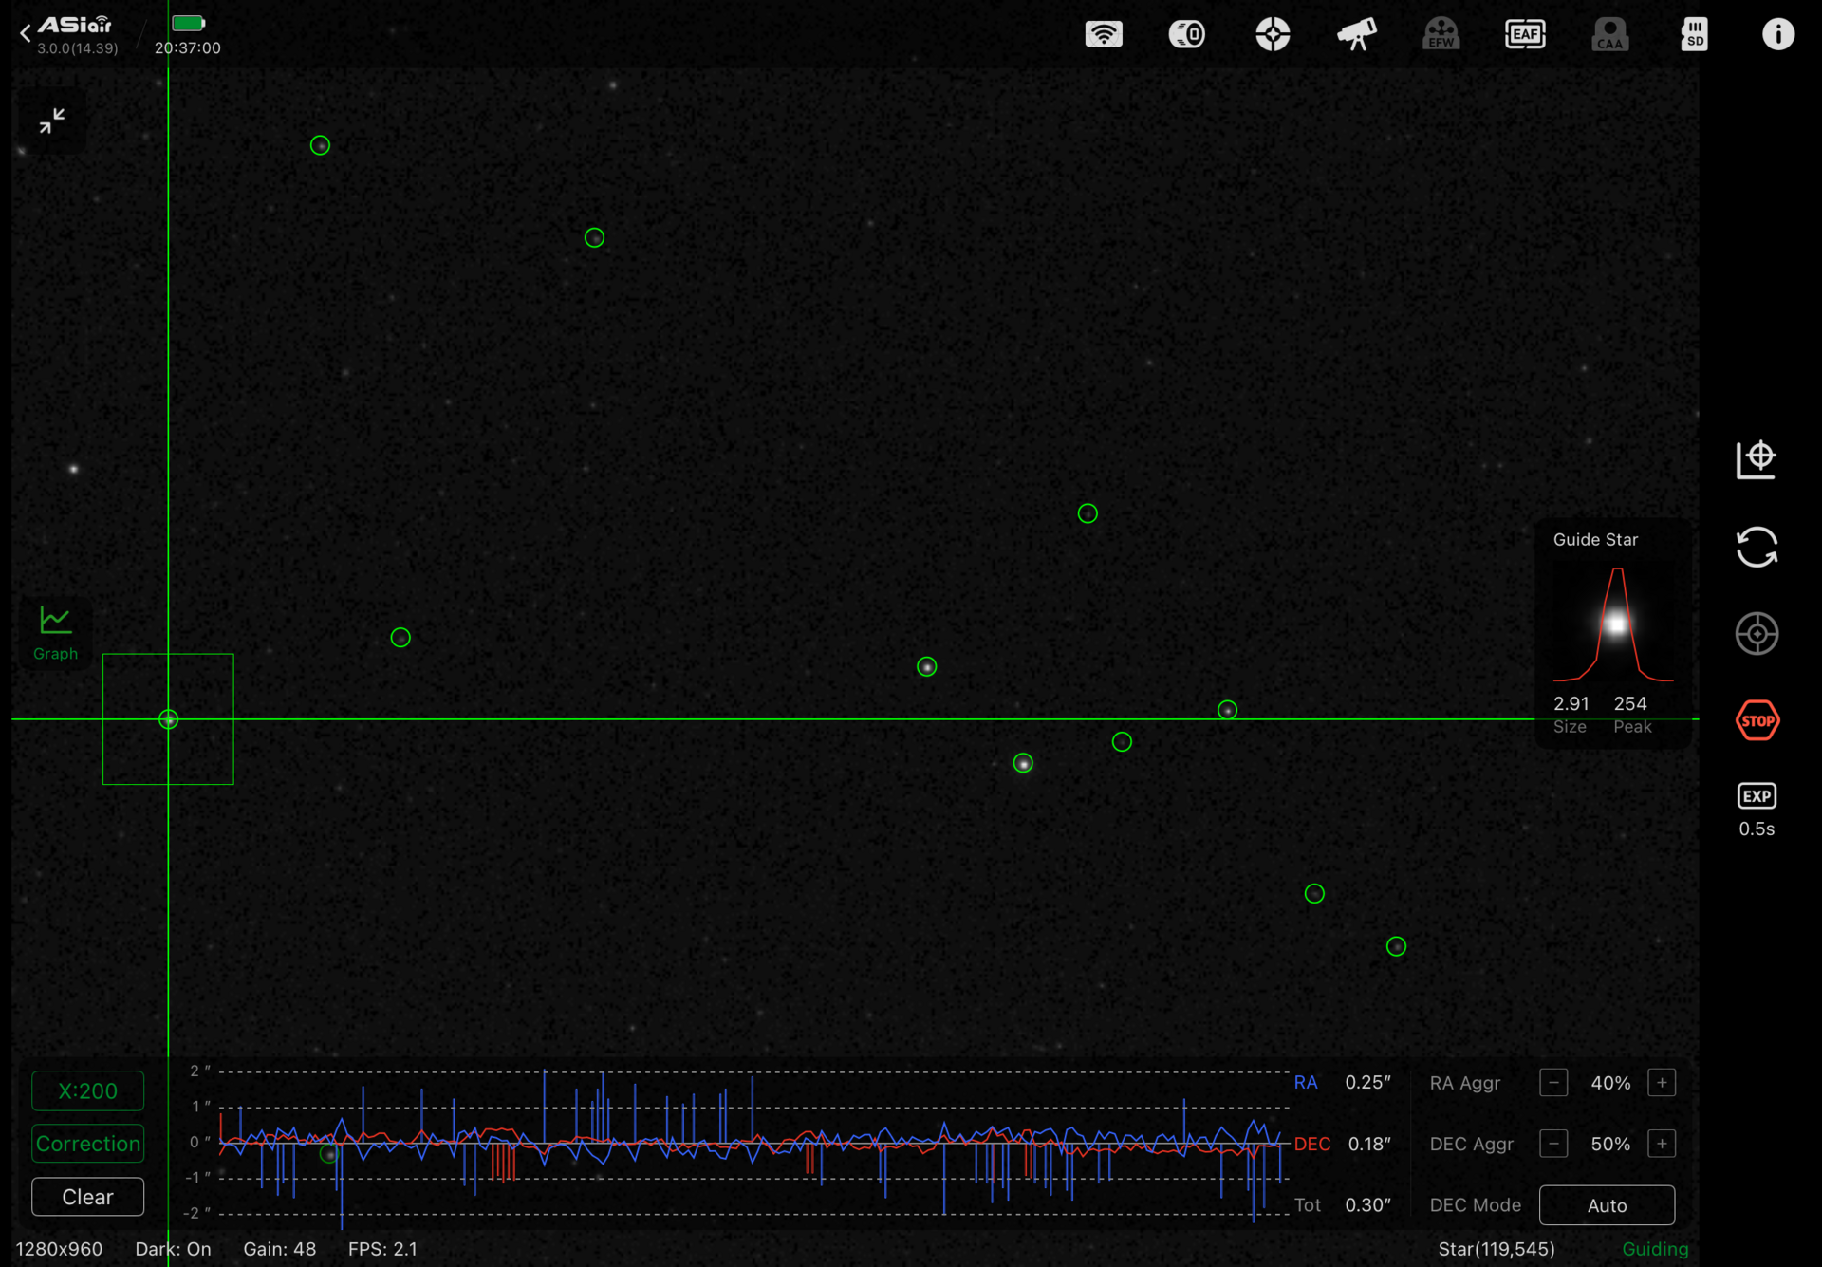1822x1267 pixels.
Task: Open the CAA rotator icon
Action: coord(1609,34)
